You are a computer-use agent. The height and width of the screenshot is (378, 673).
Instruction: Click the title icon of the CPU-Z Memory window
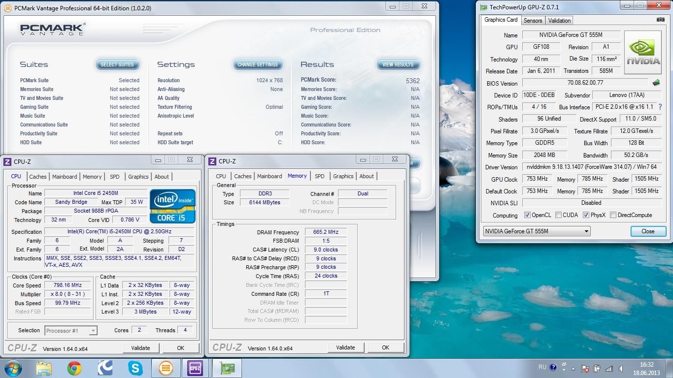tap(212, 161)
